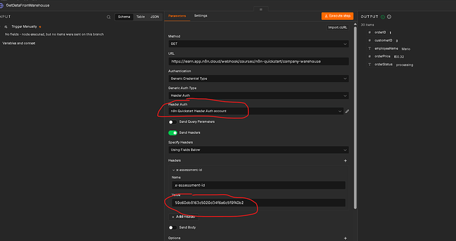The width and height of the screenshot is (456, 241).
Task: Click the GetDataFromWarehouse node title
Action: tap(28, 5)
